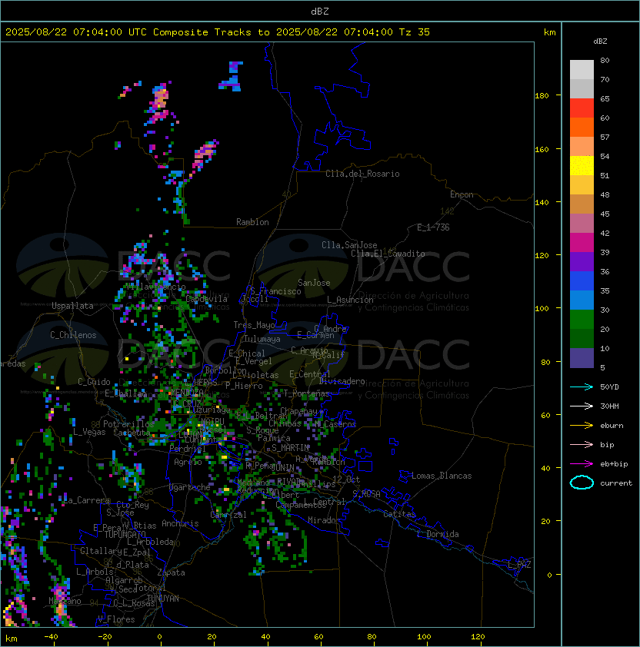The width and height of the screenshot is (640, 647).
Task: Select the magenta eb+bip arrow icon
Action: (x=582, y=464)
